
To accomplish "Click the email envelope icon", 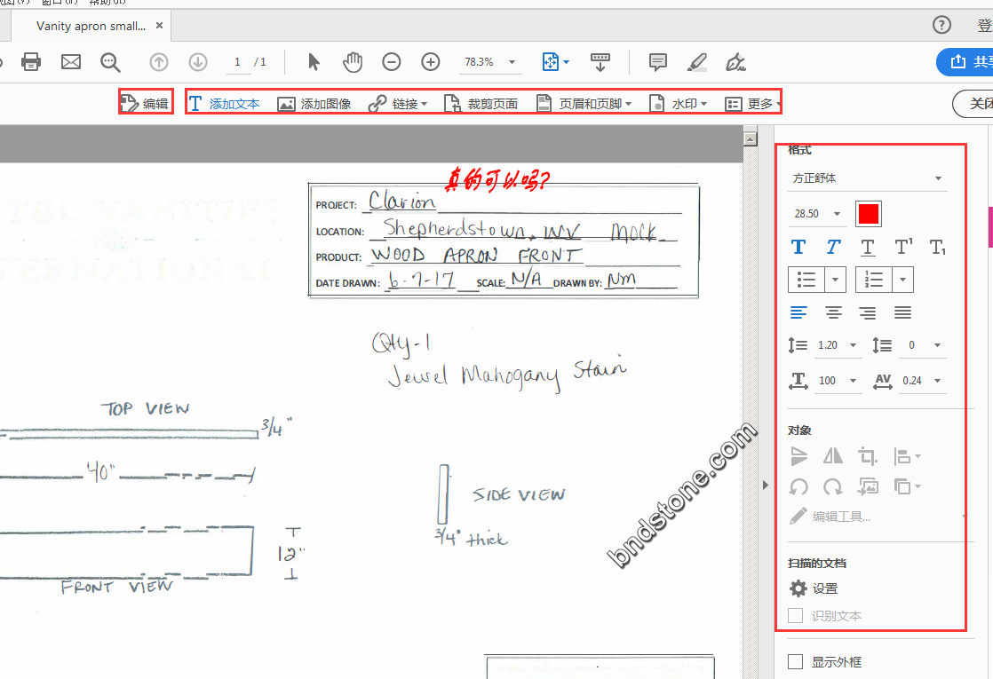I will [71, 62].
